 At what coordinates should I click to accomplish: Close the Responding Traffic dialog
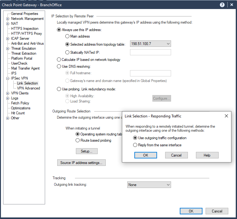pyautogui.click(x=226, y=116)
